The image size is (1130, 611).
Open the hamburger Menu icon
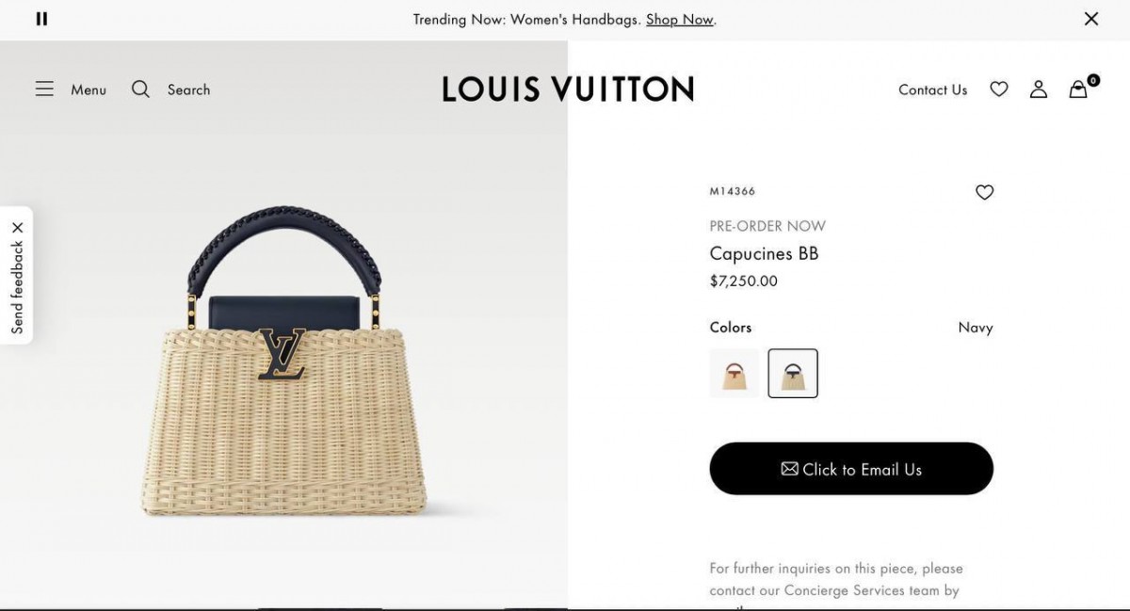pyautogui.click(x=44, y=88)
